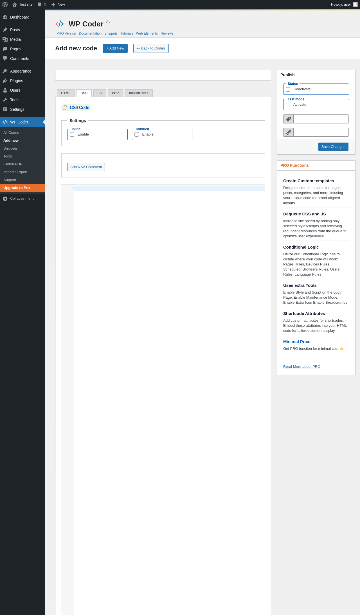Open Snippets in WP Coder submenu
The width and height of the screenshot is (360, 615).
[22, 148]
